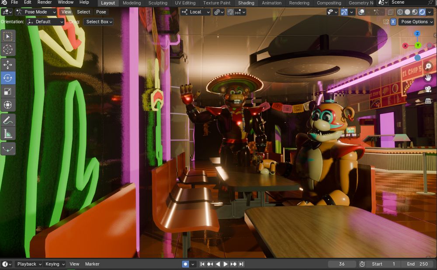Switch to the Shading workspace tab
Viewport: 437px width, 270px height.
point(246,3)
